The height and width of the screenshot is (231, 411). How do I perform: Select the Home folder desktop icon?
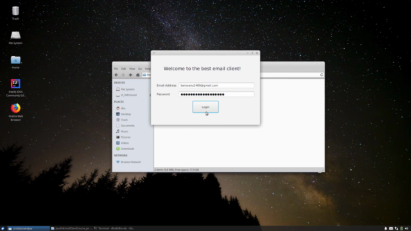pos(15,62)
